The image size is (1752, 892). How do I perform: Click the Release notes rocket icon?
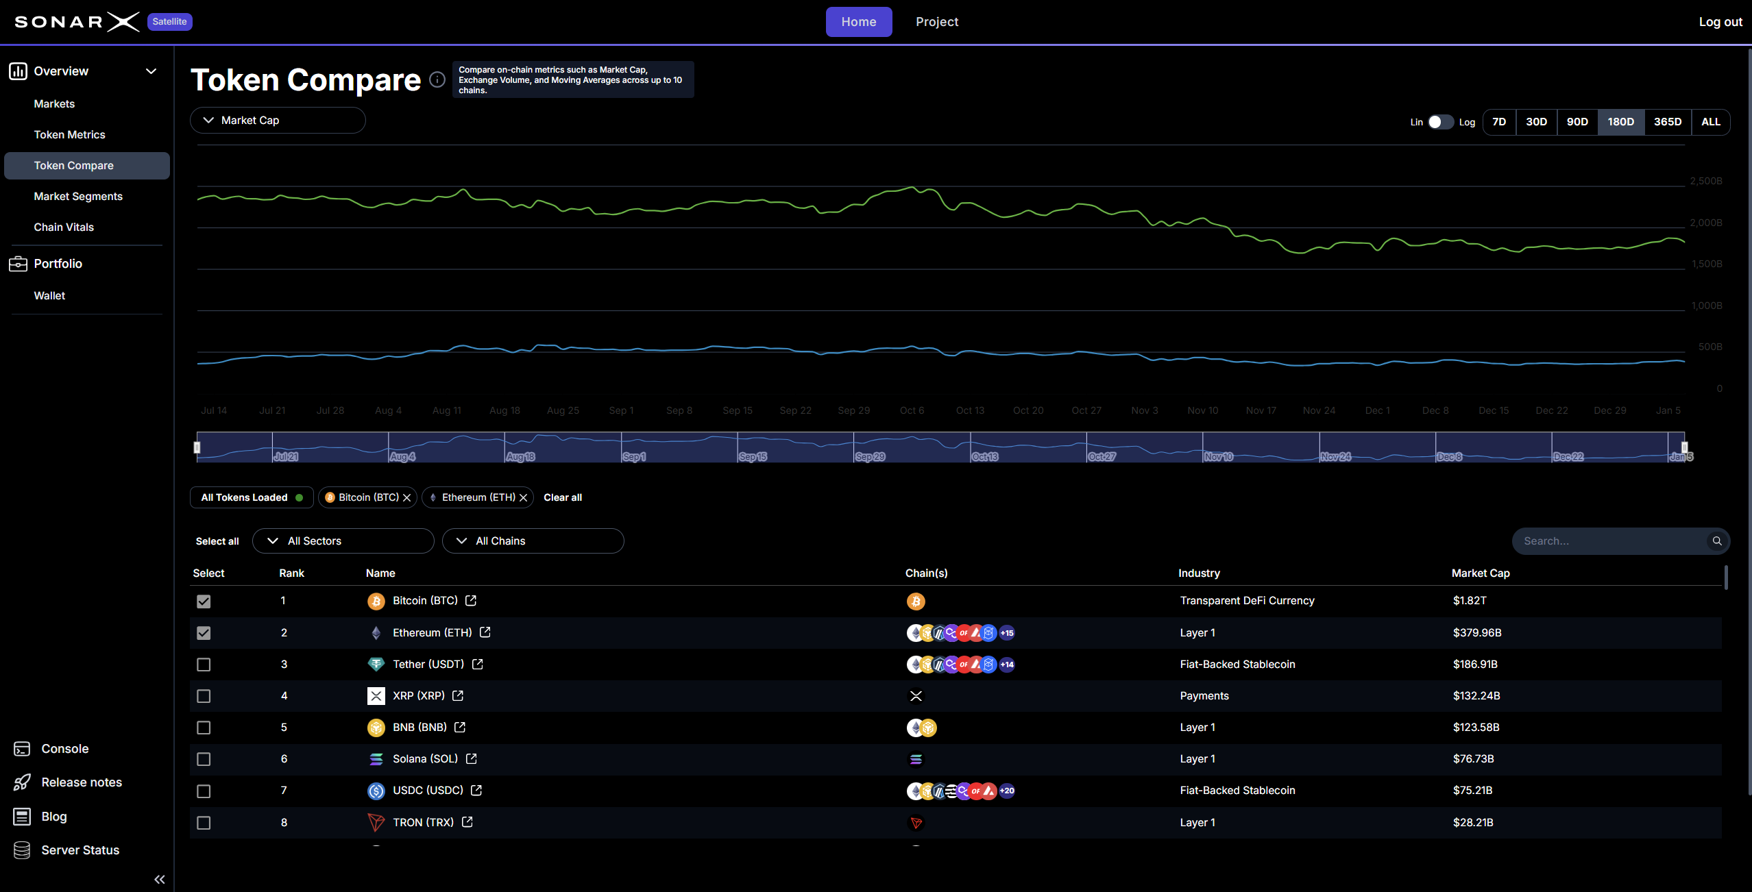point(21,782)
